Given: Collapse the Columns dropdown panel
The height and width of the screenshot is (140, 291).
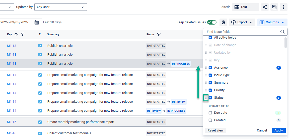Looking at the screenshot, I should [x=272, y=22].
